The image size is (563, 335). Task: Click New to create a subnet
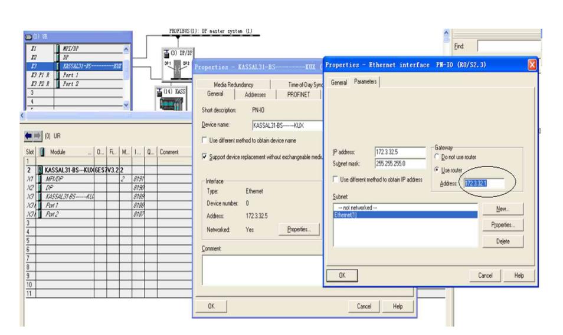coord(502,208)
